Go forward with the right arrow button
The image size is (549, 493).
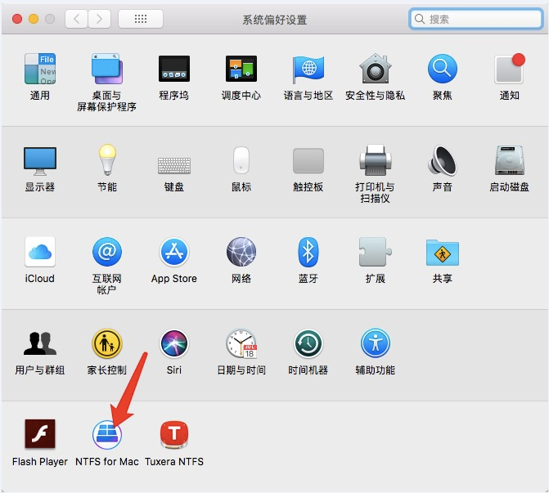pyautogui.click(x=99, y=19)
